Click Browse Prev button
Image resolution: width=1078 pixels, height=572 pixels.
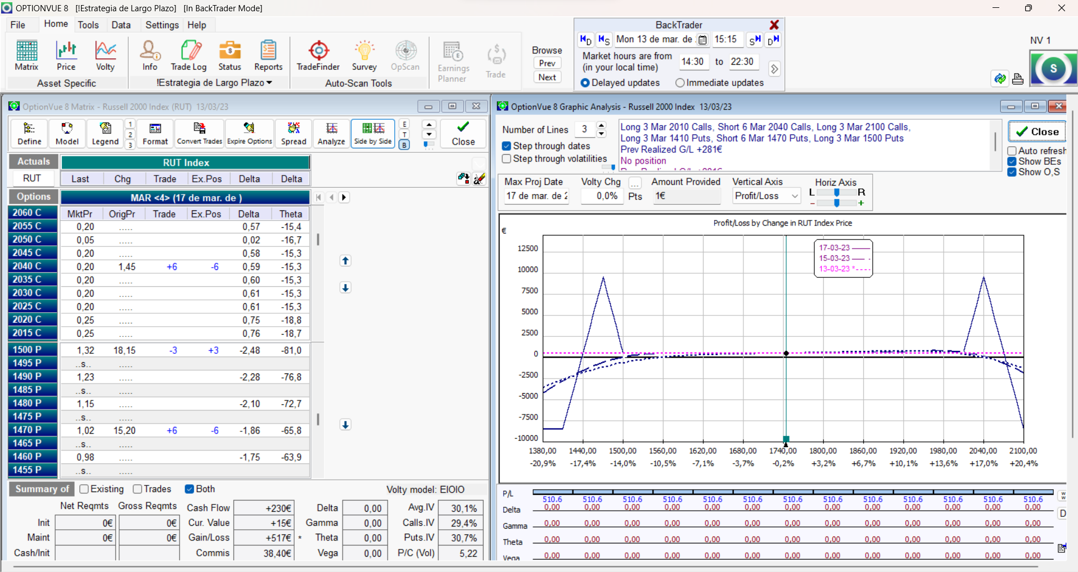547,63
